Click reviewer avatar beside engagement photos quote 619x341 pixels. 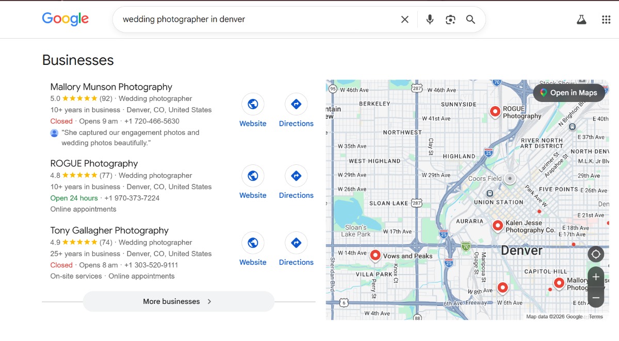(x=54, y=133)
